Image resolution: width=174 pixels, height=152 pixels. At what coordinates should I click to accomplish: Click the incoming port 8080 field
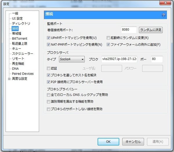click(129, 30)
